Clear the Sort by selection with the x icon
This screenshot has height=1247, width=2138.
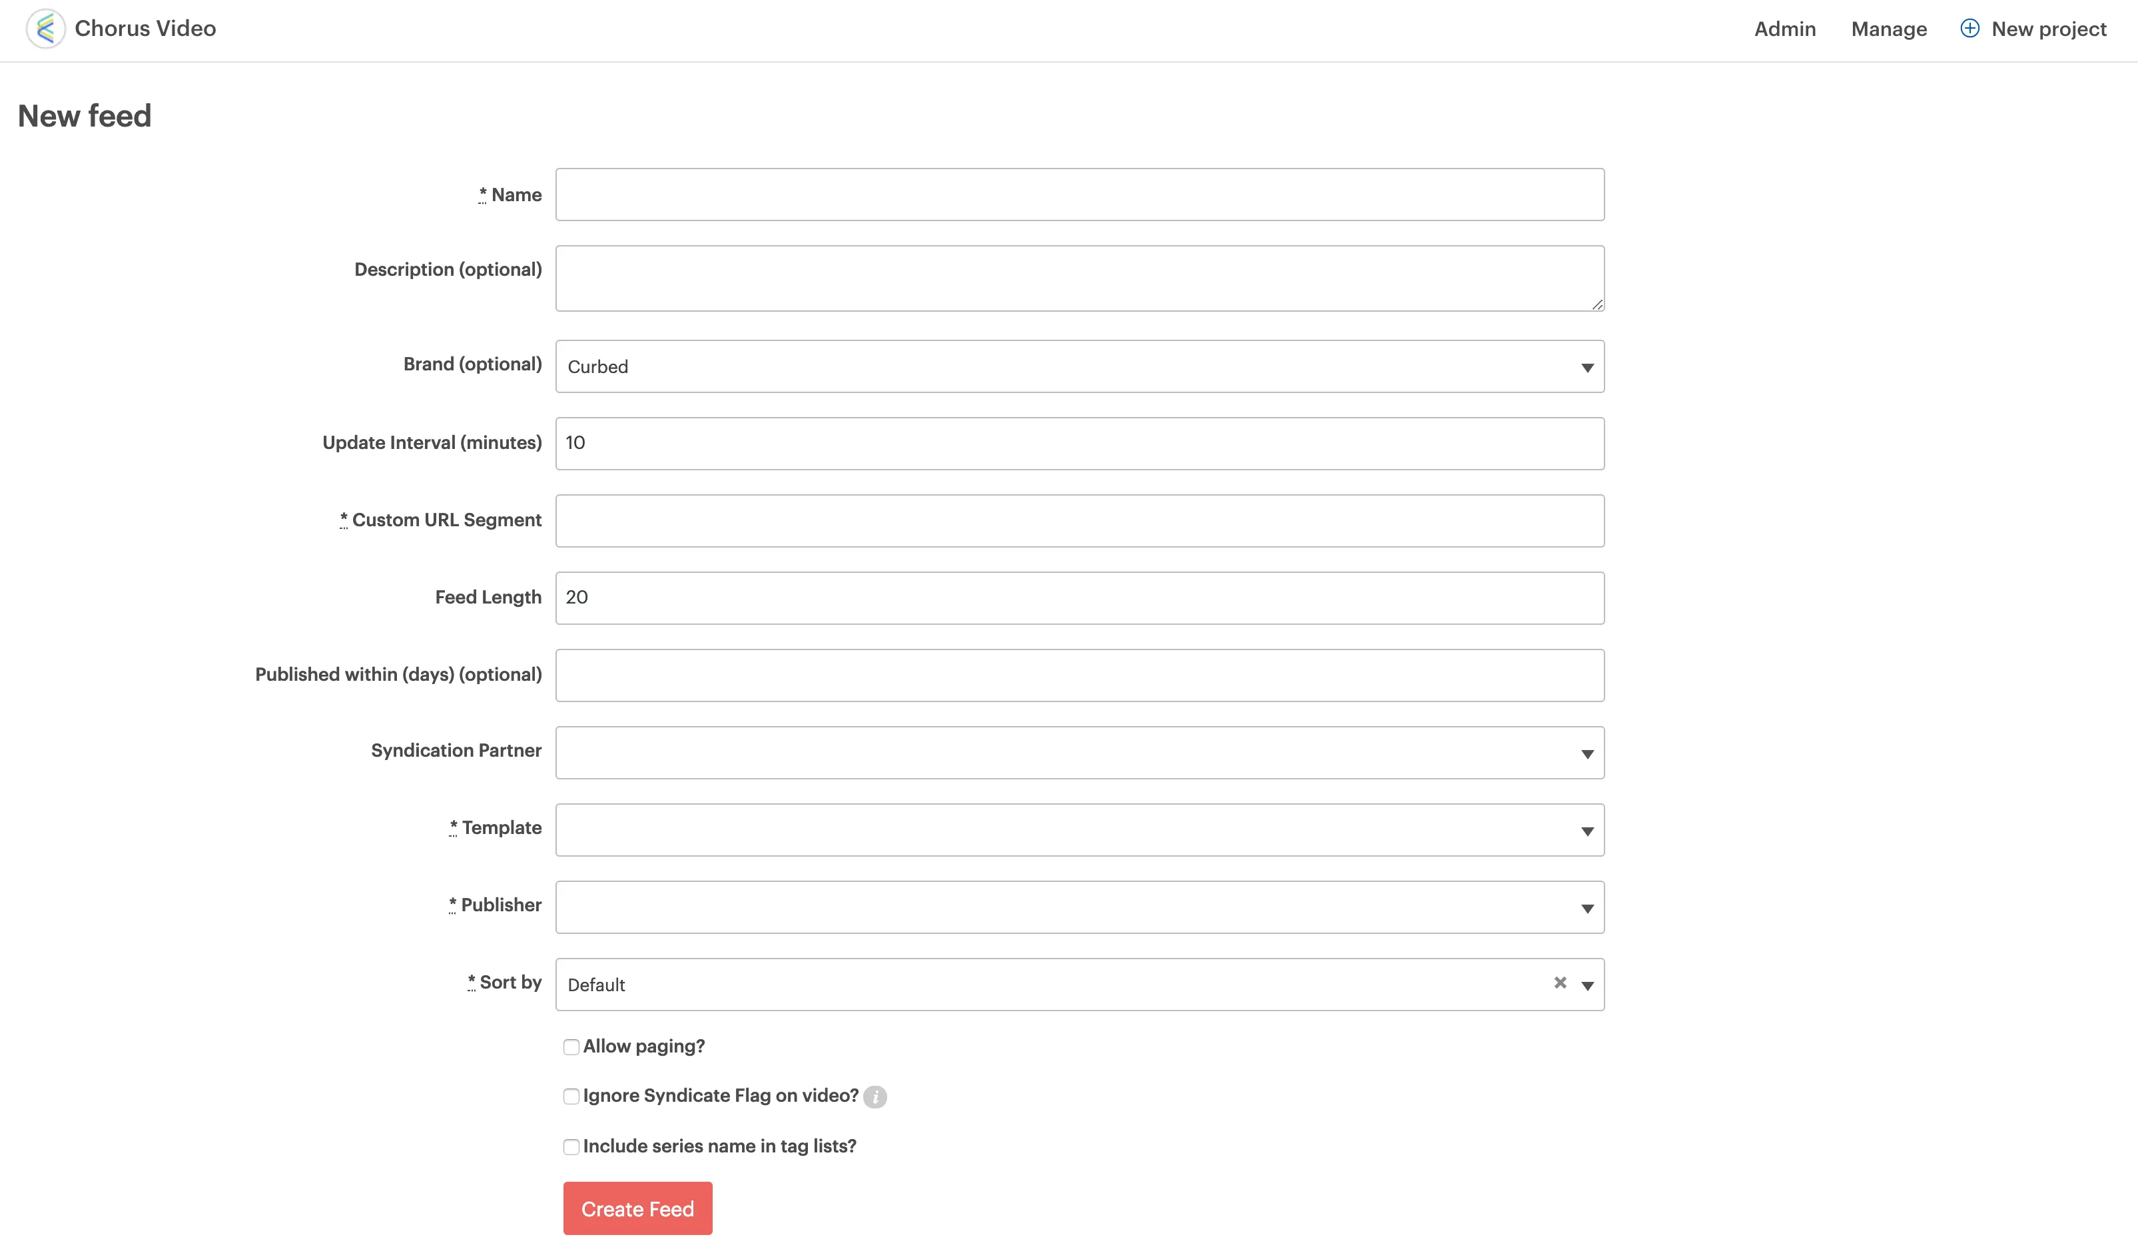point(1559,983)
